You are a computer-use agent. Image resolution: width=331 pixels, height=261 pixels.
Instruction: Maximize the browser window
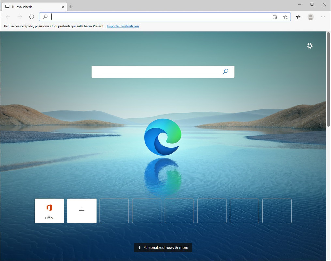312,4
